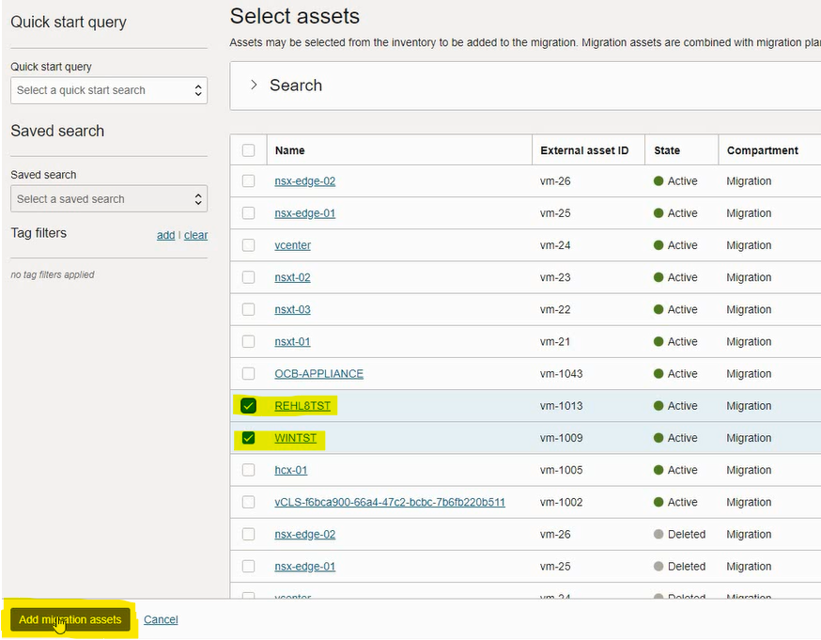Viewport: 821px width, 640px height.
Task: Open the REHL8TST asset link
Action: (x=302, y=406)
